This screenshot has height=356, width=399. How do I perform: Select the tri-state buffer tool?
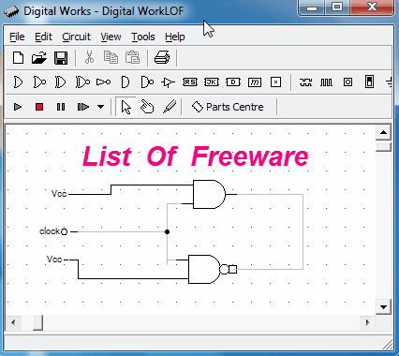coord(168,82)
